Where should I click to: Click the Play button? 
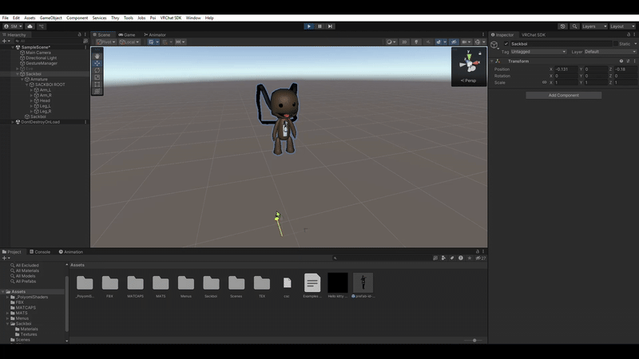click(308, 26)
